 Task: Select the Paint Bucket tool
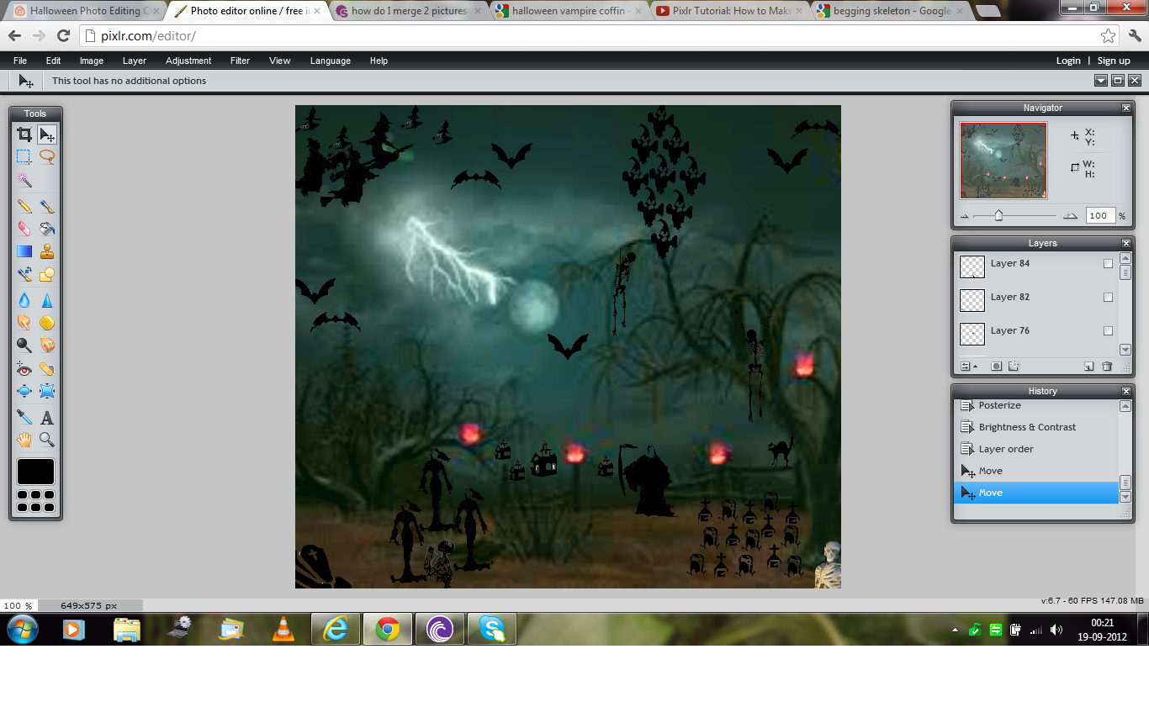click(x=47, y=229)
